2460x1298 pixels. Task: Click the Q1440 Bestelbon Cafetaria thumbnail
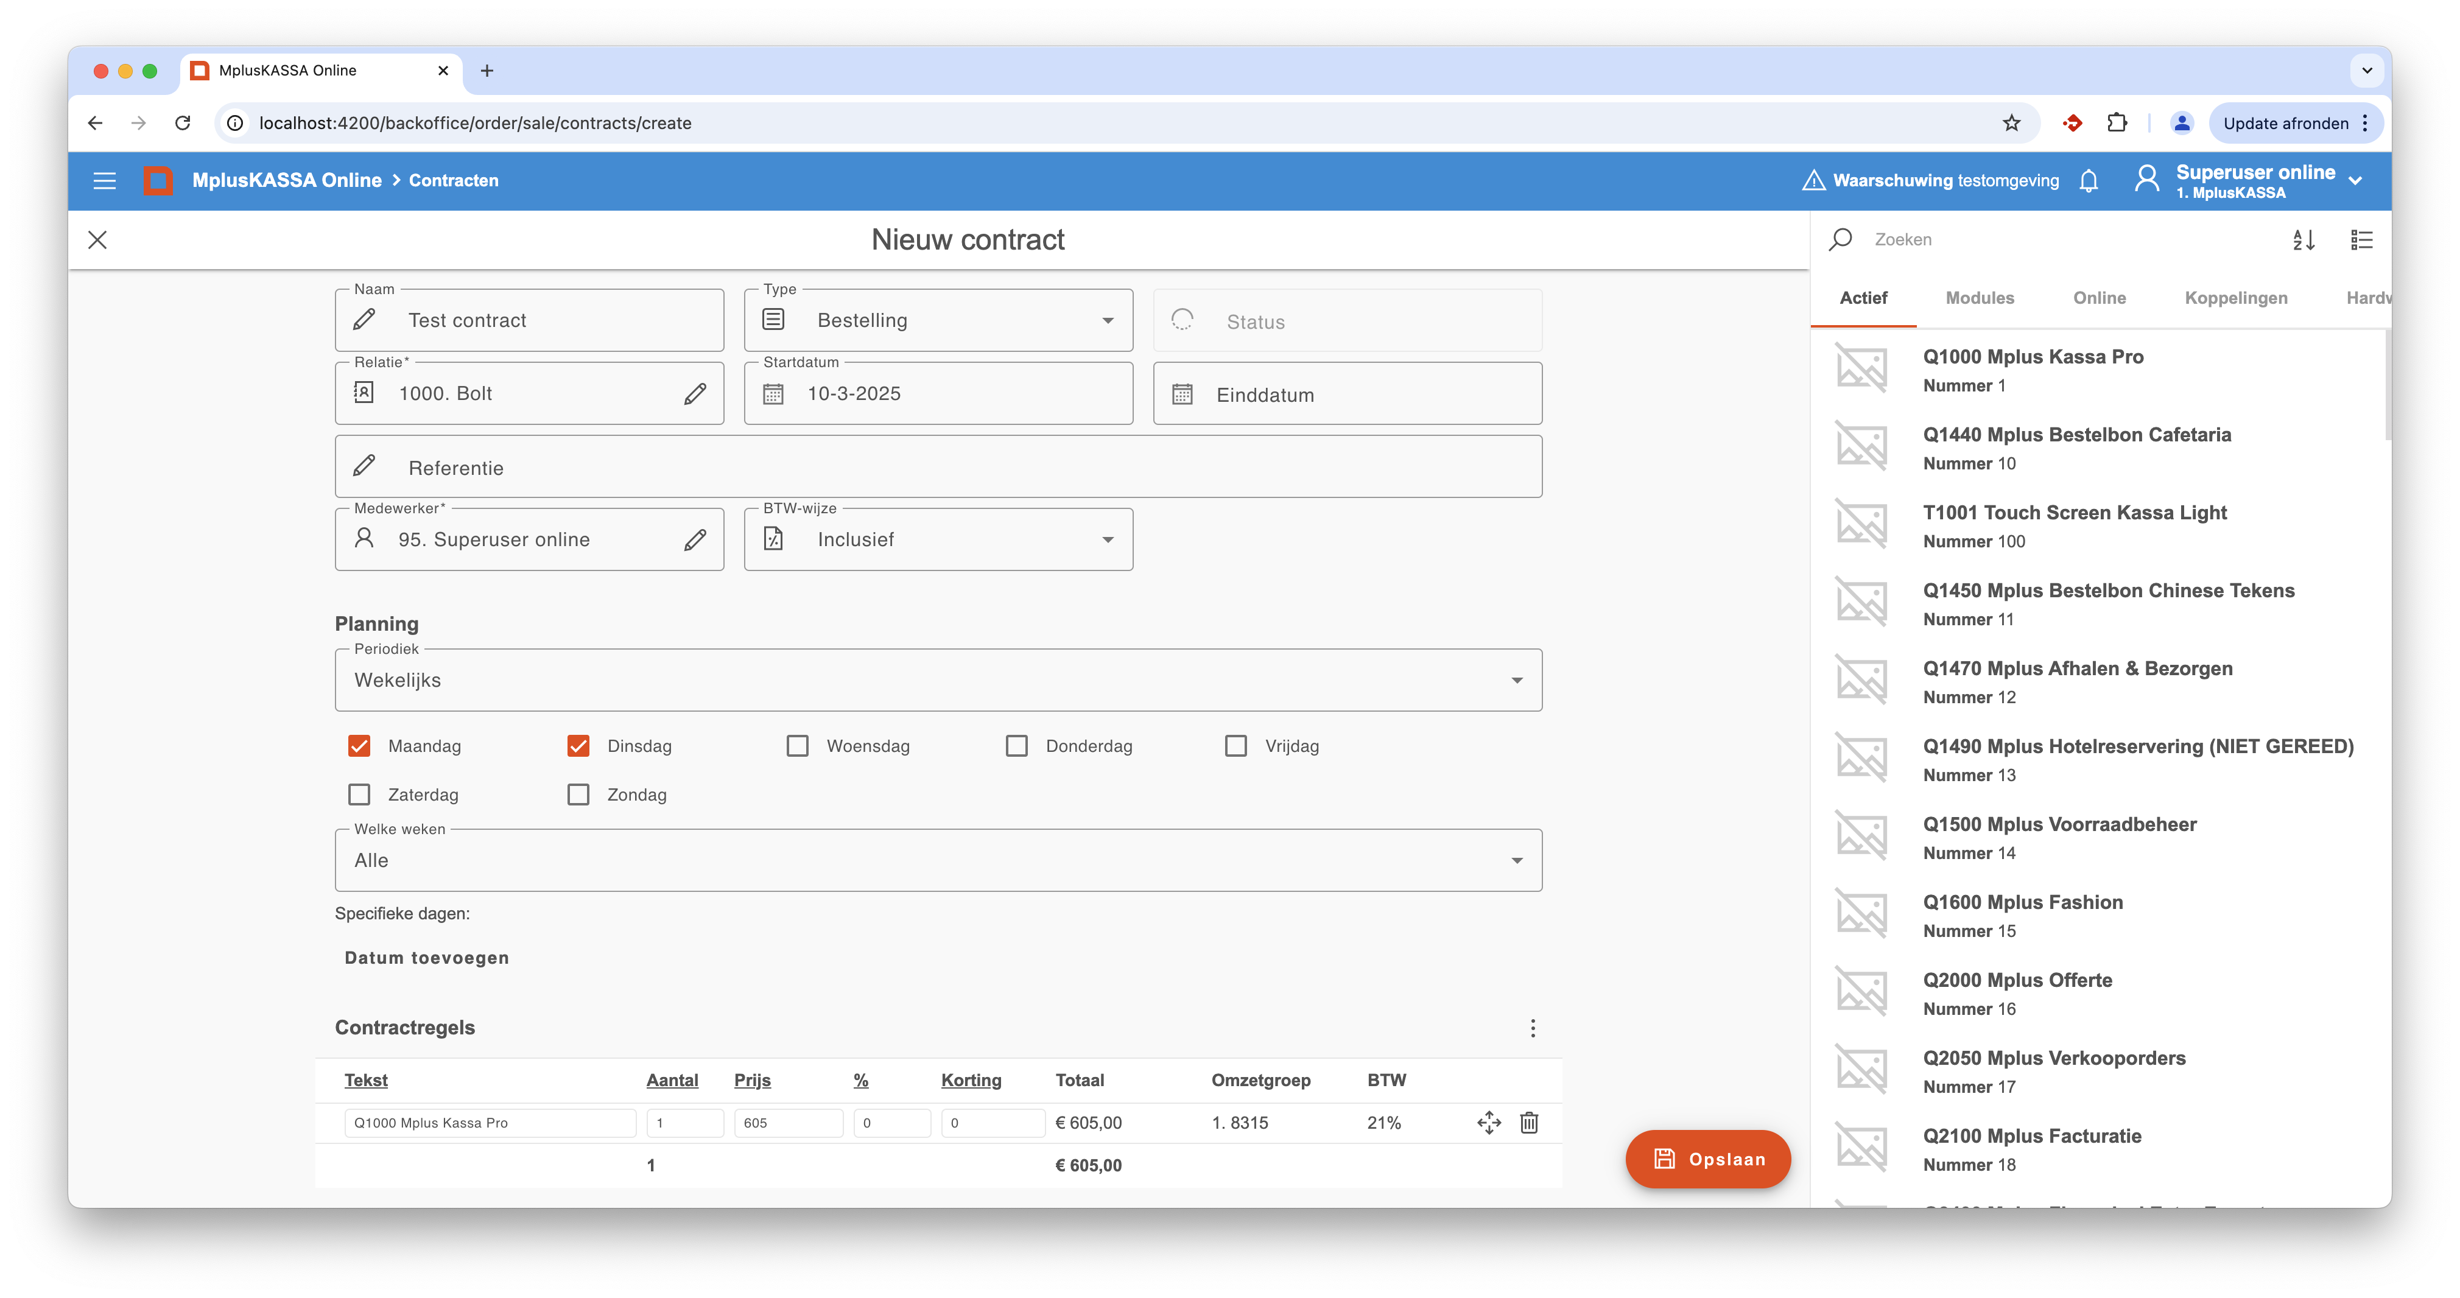(1861, 447)
